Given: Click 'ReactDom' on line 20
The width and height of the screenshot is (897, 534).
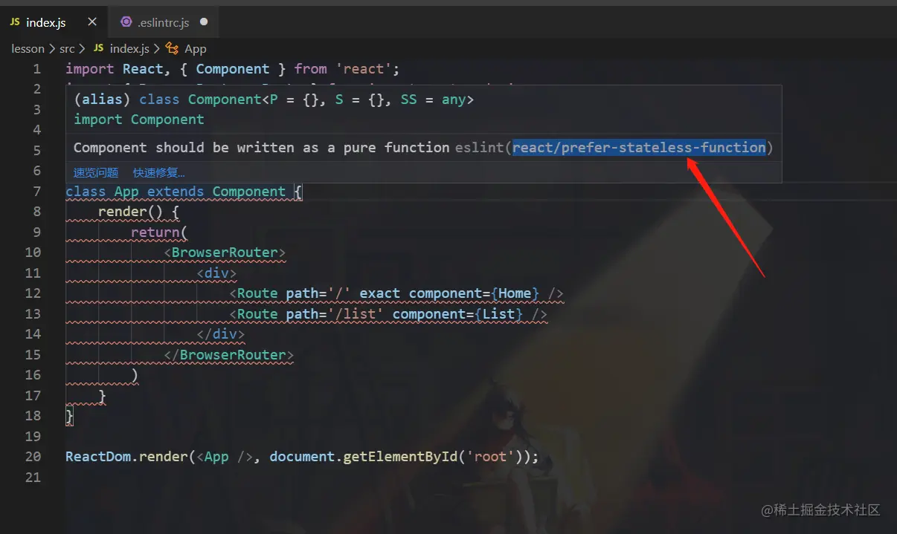Looking at the screenshot, I should [x=98, y=457].
